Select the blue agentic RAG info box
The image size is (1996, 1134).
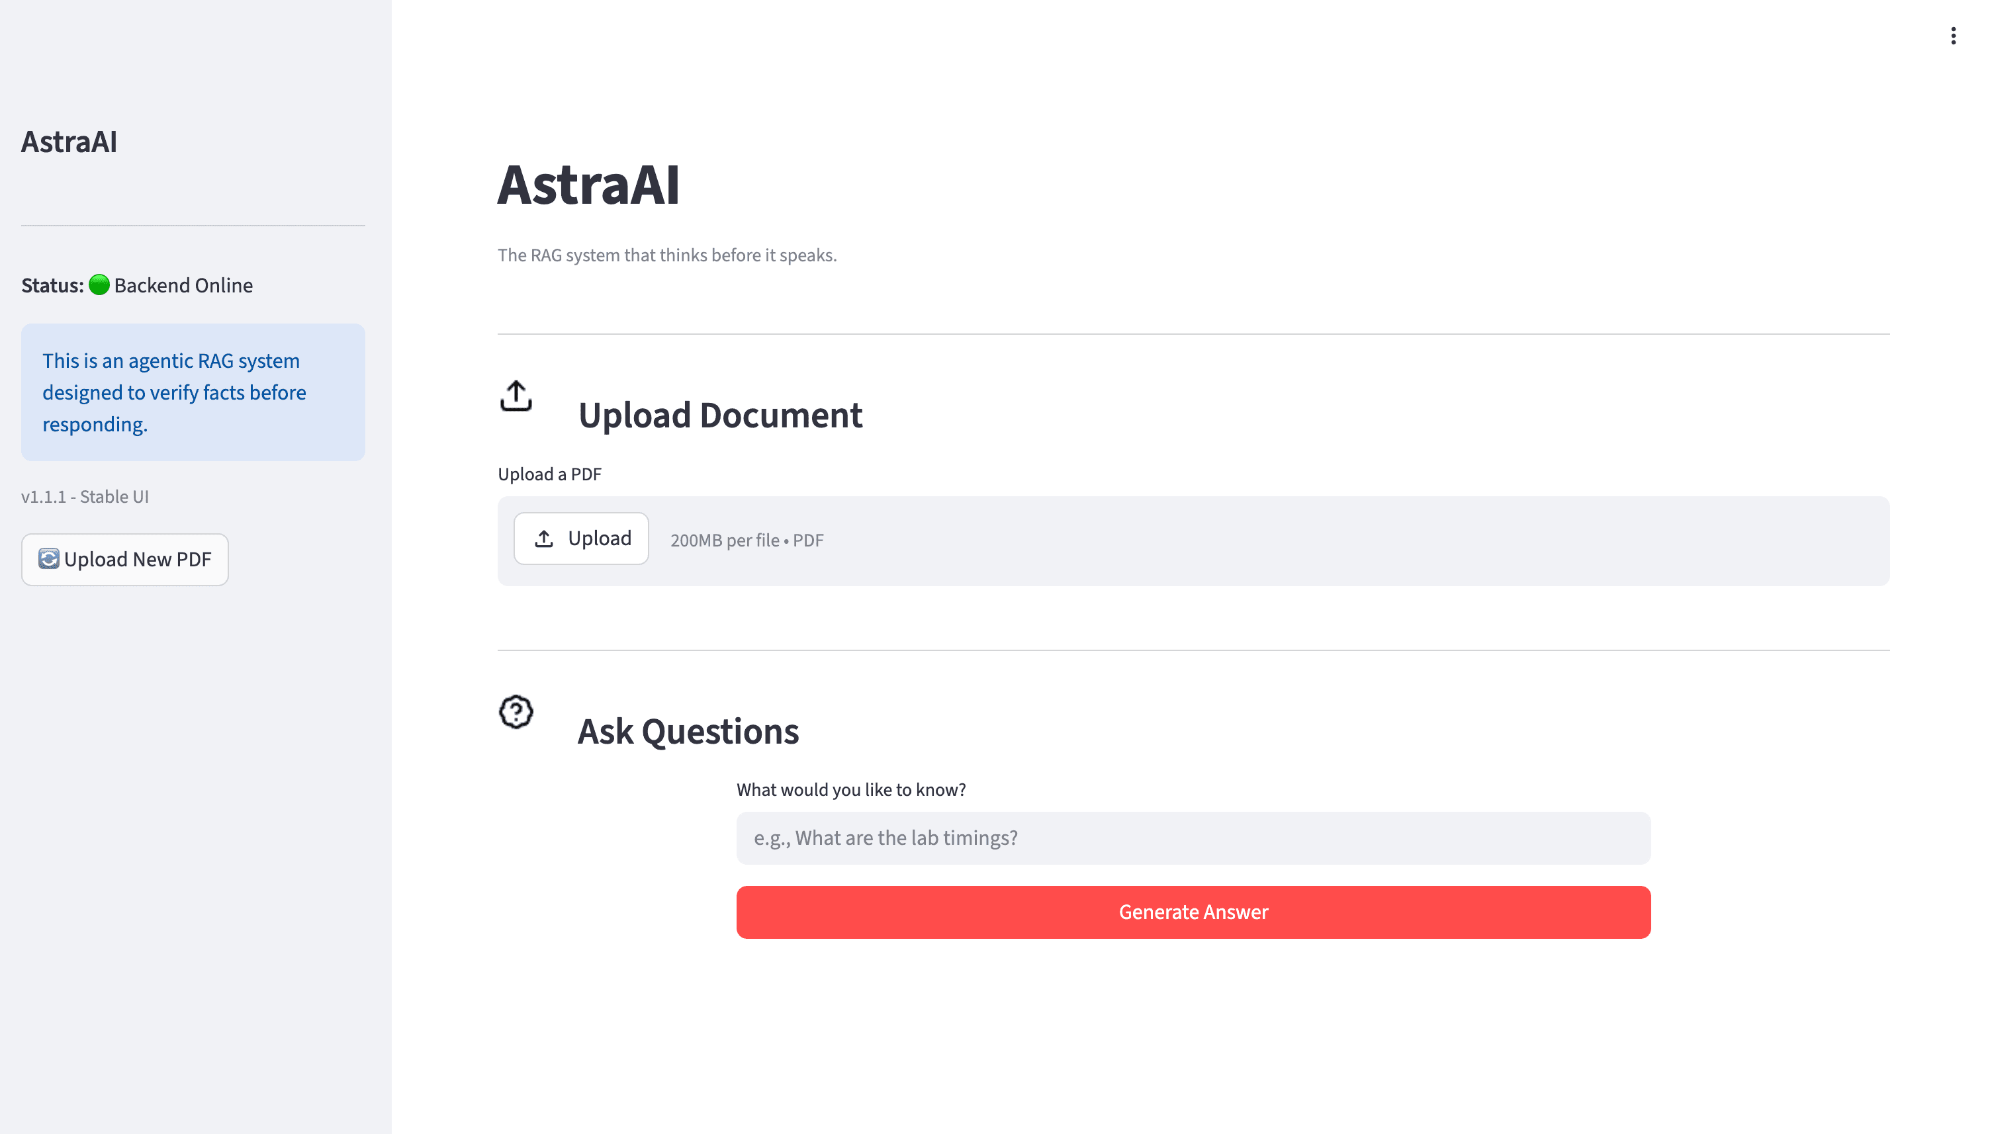click(x=193, y=392)
